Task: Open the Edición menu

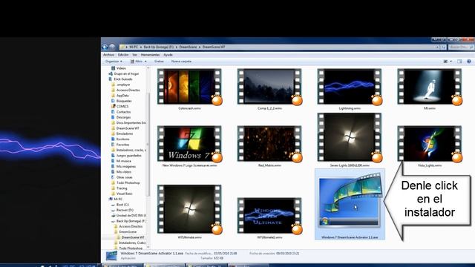Action: (123, 55)
